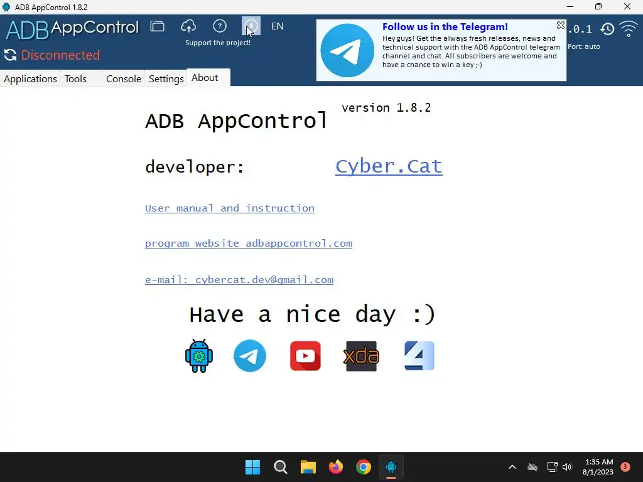Close the Telegram banner

tap(561, 25)
